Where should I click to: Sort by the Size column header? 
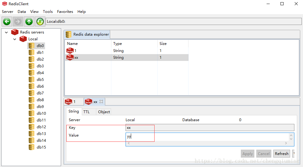(x=173, y=44)
